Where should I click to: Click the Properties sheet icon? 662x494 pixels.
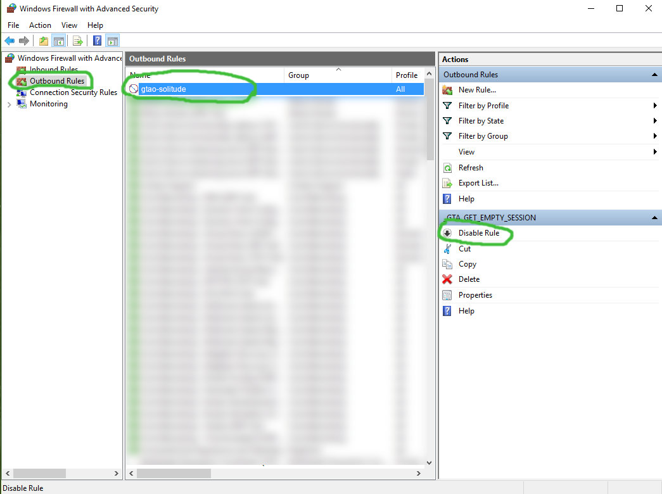pyautogui.click(x=447, y=295)
